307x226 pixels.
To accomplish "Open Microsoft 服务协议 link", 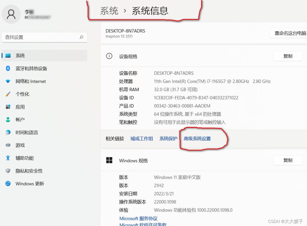I will coord(138,218).
